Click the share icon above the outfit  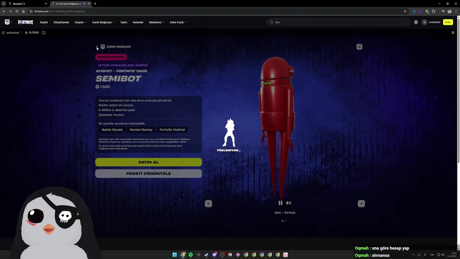[359, 47]
